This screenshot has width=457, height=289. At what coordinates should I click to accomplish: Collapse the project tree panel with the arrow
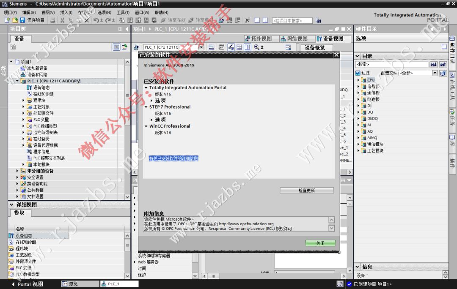tap(127, 29)
